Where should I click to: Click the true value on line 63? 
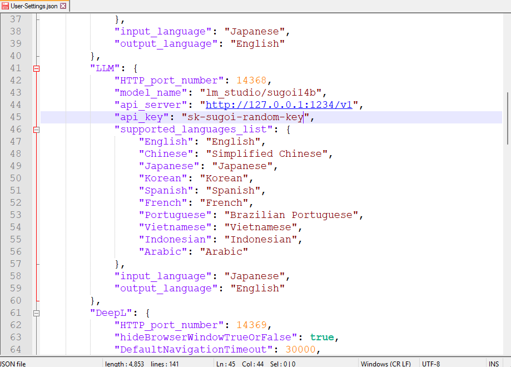tap(322, 338)
